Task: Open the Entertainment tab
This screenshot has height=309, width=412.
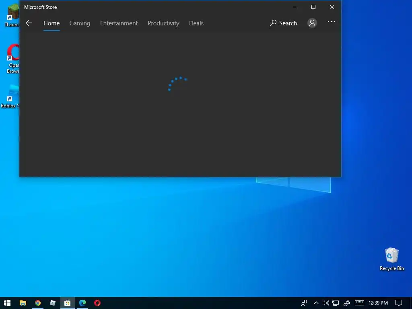Action: [119, 23]
